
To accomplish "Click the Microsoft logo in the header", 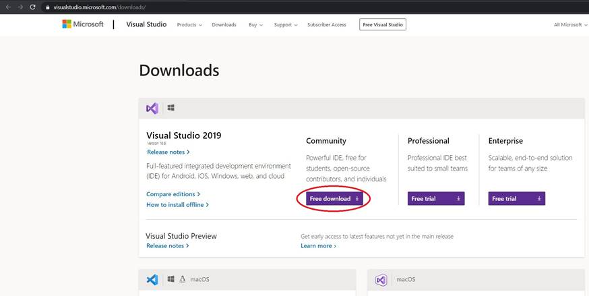I will (x=82, y=24).
